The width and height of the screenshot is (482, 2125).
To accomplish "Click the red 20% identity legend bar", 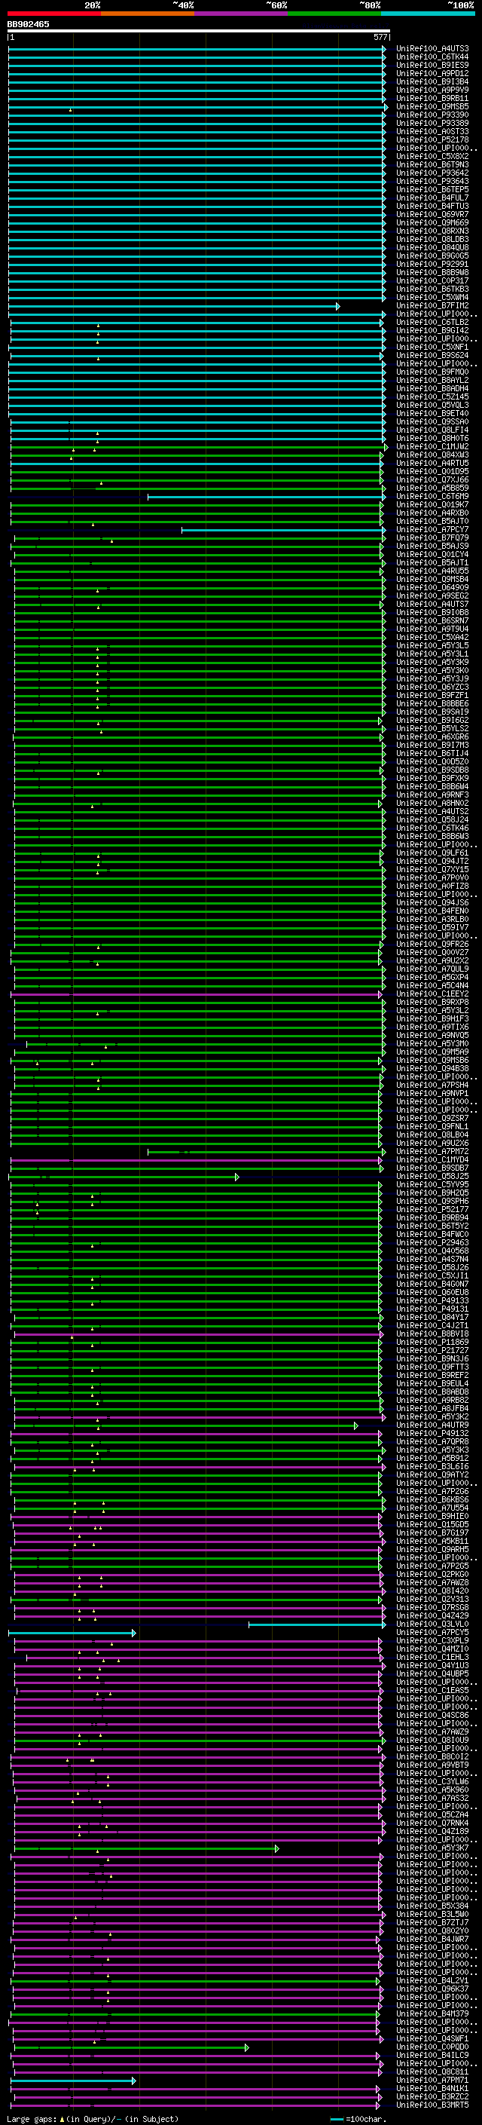I will (x=53, y=14).
